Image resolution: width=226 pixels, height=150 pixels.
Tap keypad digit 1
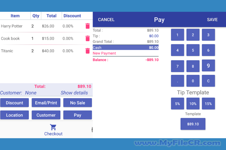tap(177, 35)
